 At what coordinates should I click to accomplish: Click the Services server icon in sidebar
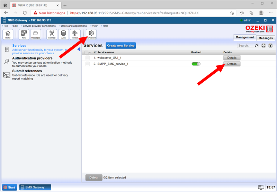tap(7, 49)
